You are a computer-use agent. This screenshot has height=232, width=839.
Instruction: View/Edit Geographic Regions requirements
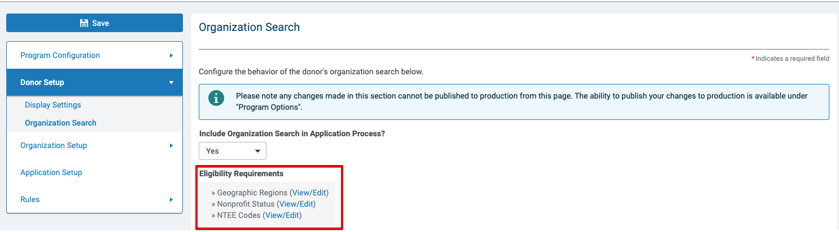pyautogui.click(x=309, y=193)
